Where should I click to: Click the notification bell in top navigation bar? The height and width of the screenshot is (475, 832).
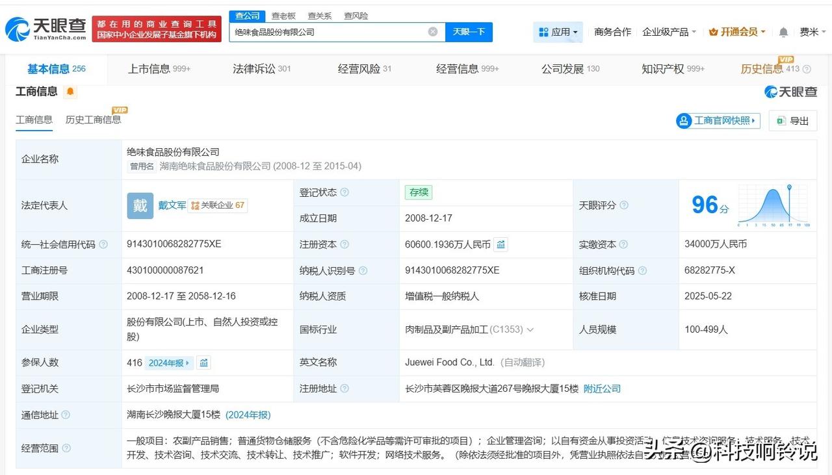[x=783, y=31]
